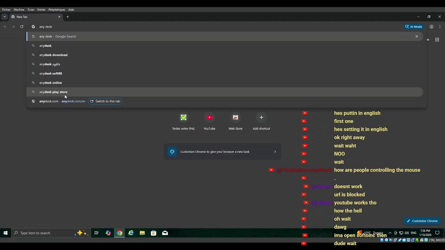Click the "Type here to search" taskbar box
The width and height of the screenshot is (445, 250).
(x=51, y=233)
